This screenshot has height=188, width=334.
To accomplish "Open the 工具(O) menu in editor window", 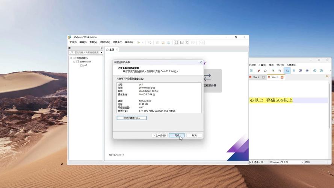I will click(262, 65).
